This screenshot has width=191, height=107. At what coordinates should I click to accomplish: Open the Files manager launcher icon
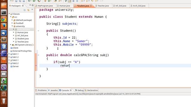4,6
